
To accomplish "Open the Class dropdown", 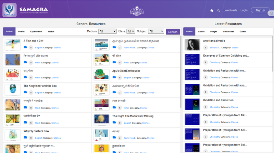I will click(131, 31).
